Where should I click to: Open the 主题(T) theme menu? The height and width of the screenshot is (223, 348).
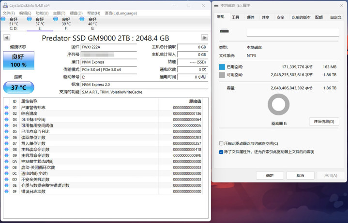[x=59, y=13]
